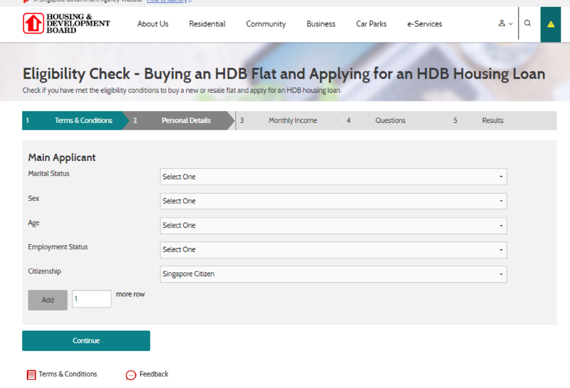
Task: Click the more row number input field
Action: 91,299
